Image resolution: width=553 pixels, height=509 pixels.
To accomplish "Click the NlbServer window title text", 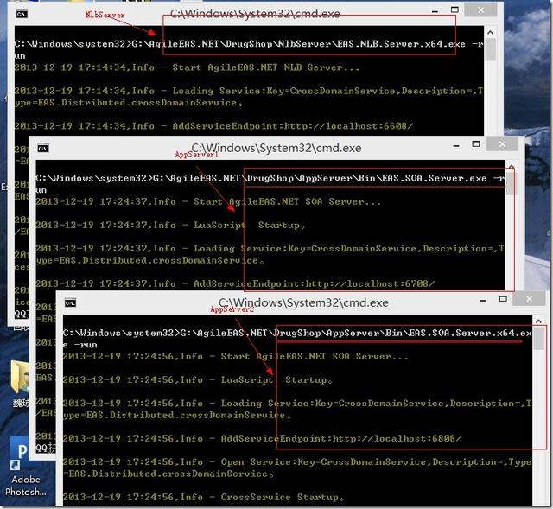I will point(255,14).
